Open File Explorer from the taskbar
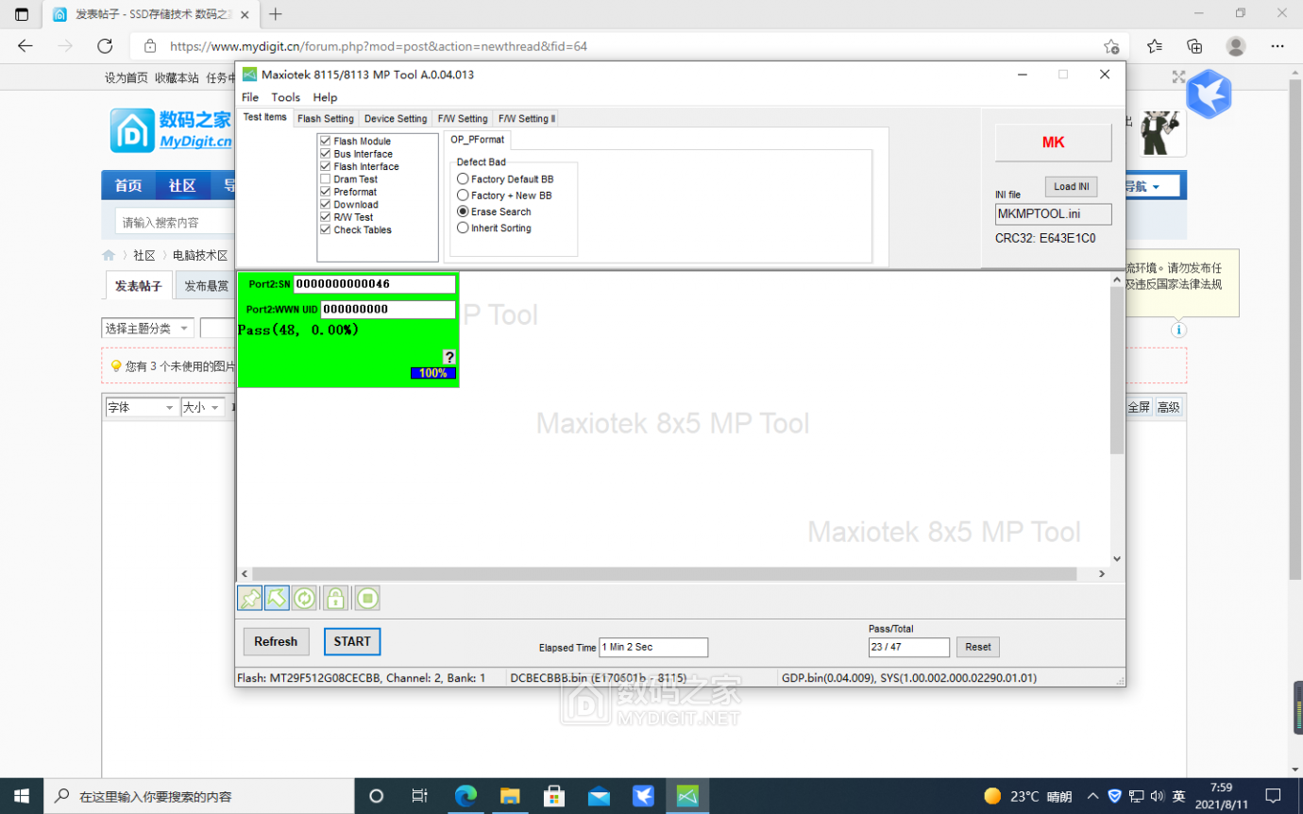This screenshot has height=814, width=1303. [510, 796]
